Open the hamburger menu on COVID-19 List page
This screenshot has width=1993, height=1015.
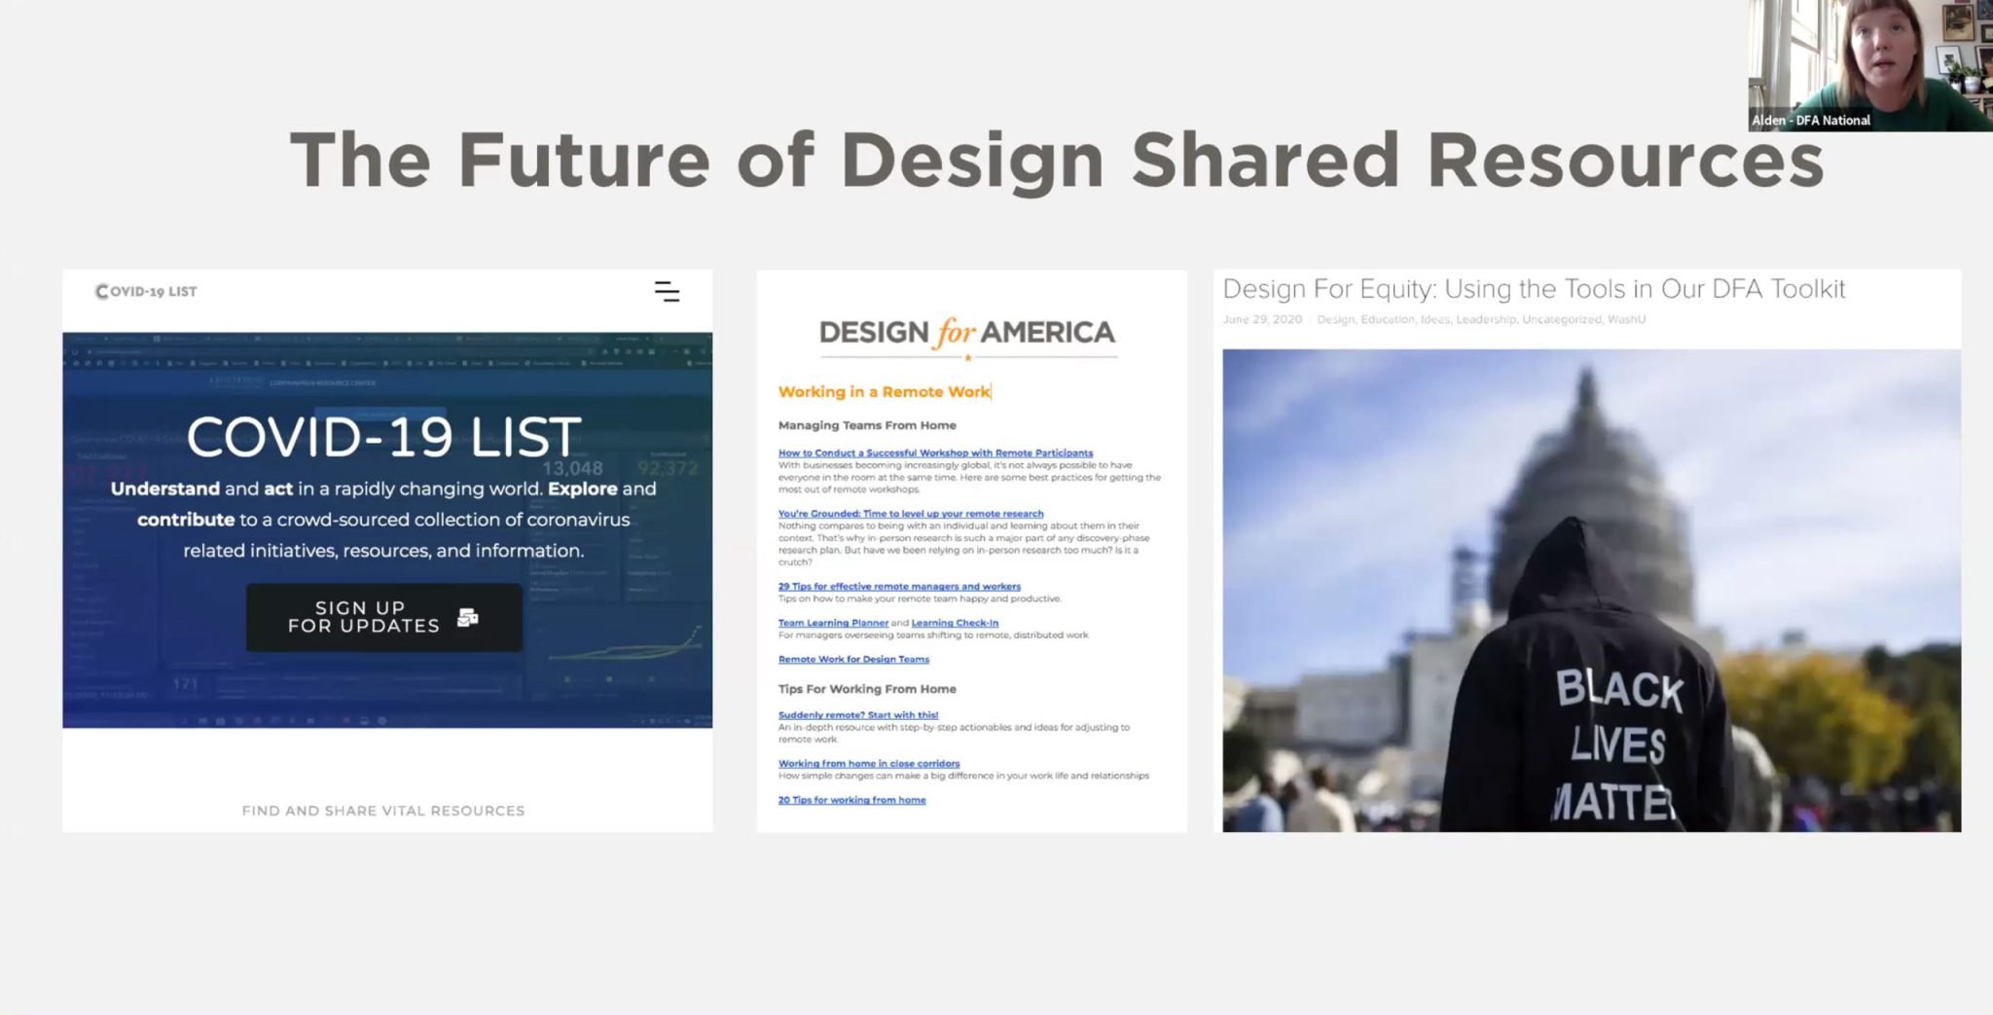pos(667,291)
